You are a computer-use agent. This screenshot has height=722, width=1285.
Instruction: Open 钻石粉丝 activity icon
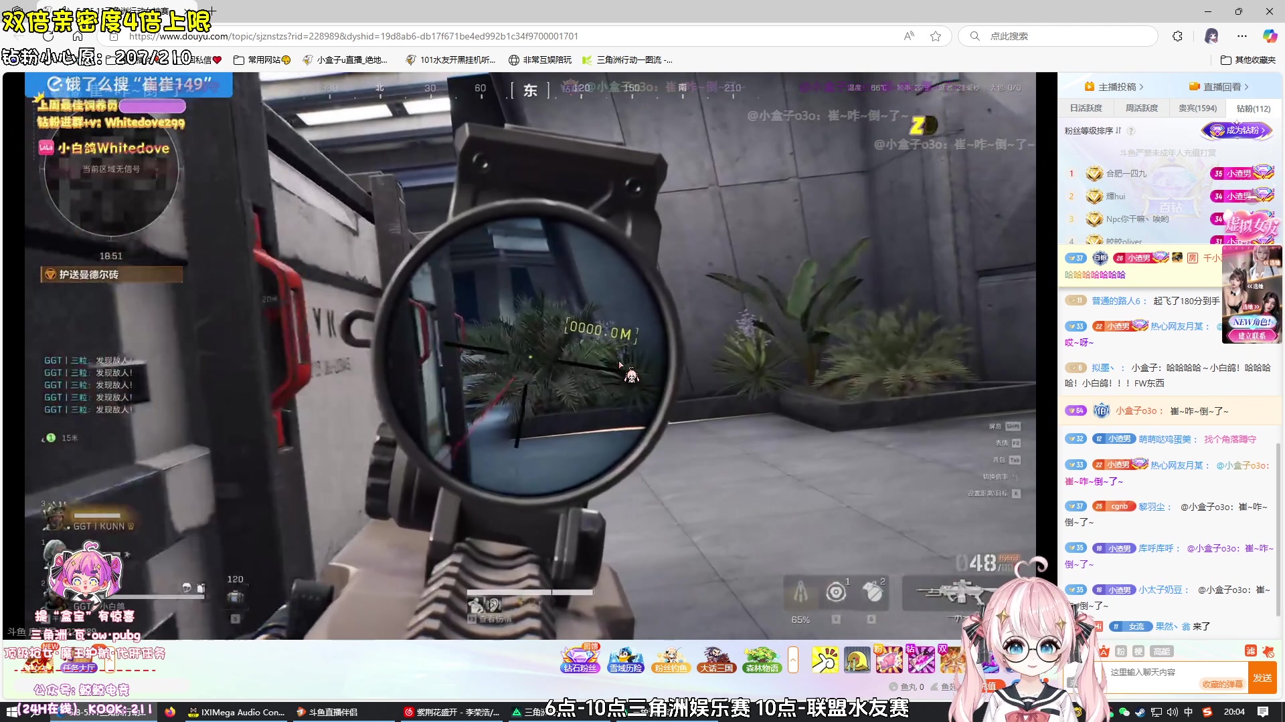pos(580,659)
